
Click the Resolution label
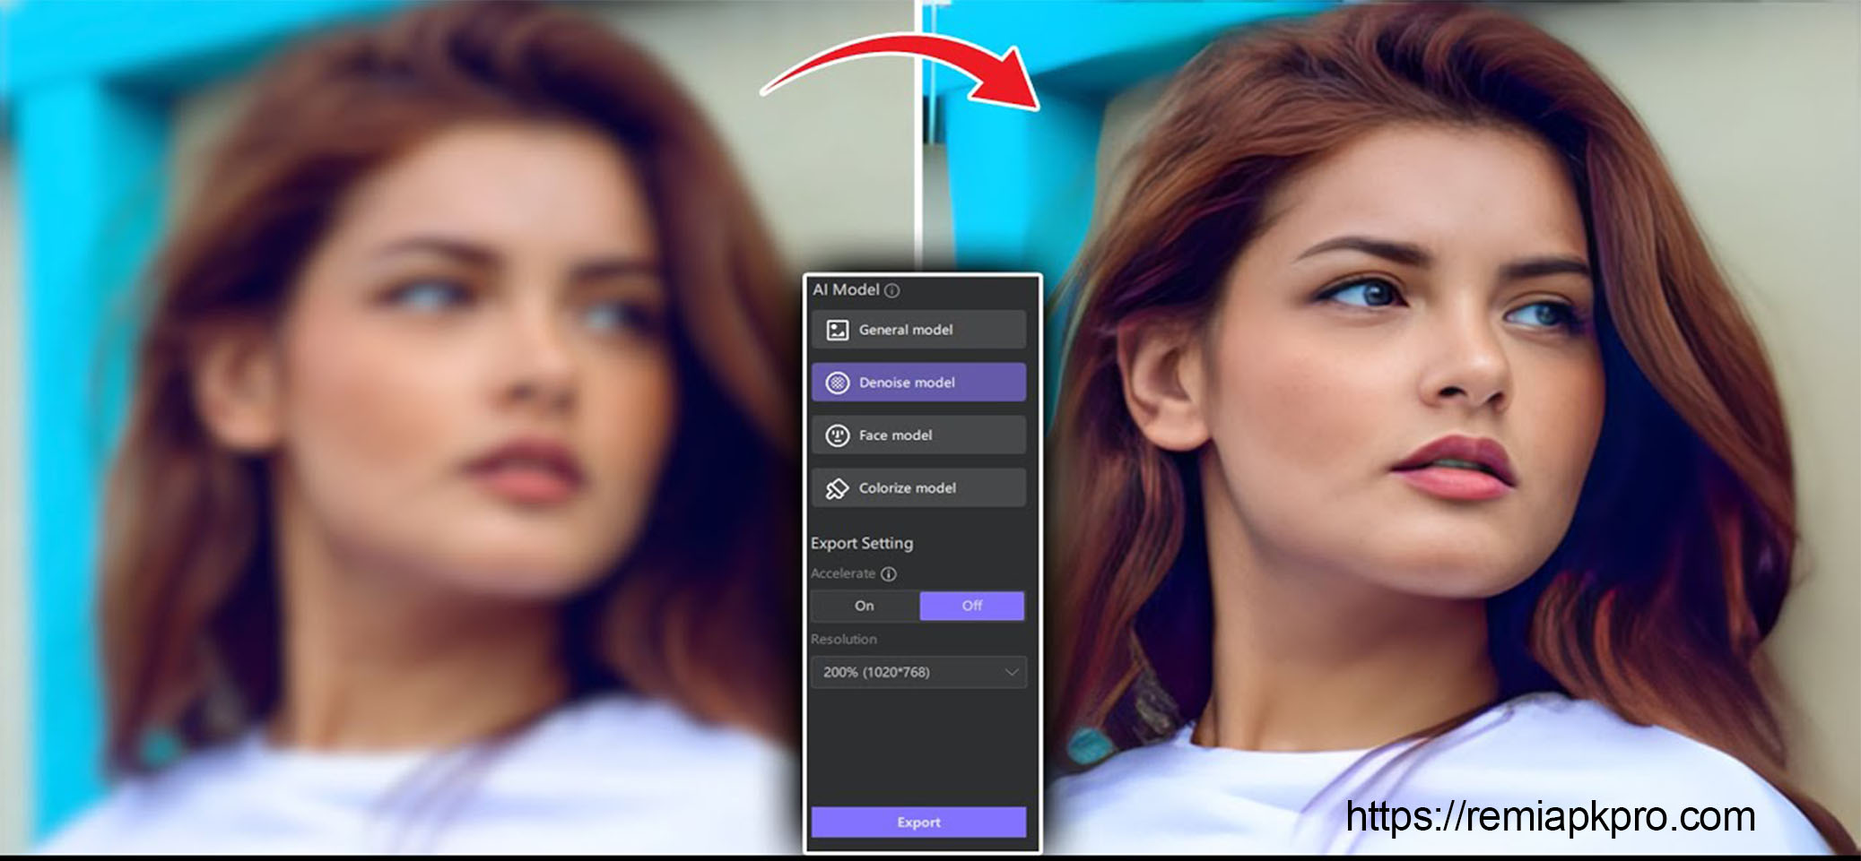[x=844, y=639]
